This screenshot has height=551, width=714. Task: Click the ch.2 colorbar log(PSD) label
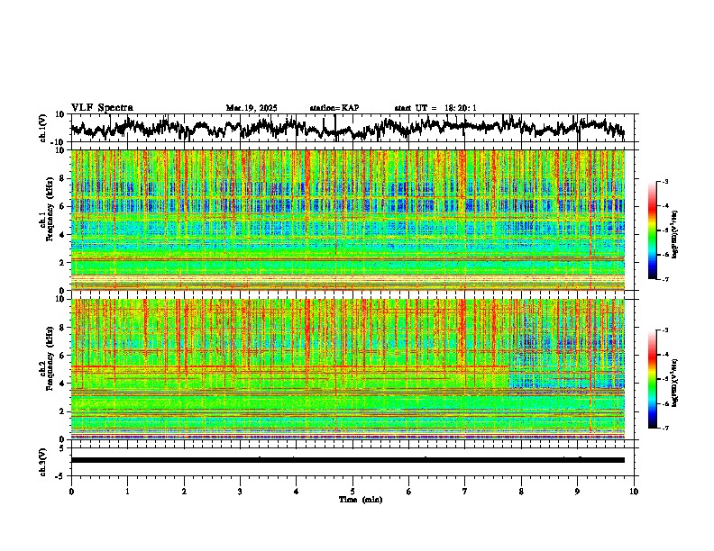click(675, 383)
